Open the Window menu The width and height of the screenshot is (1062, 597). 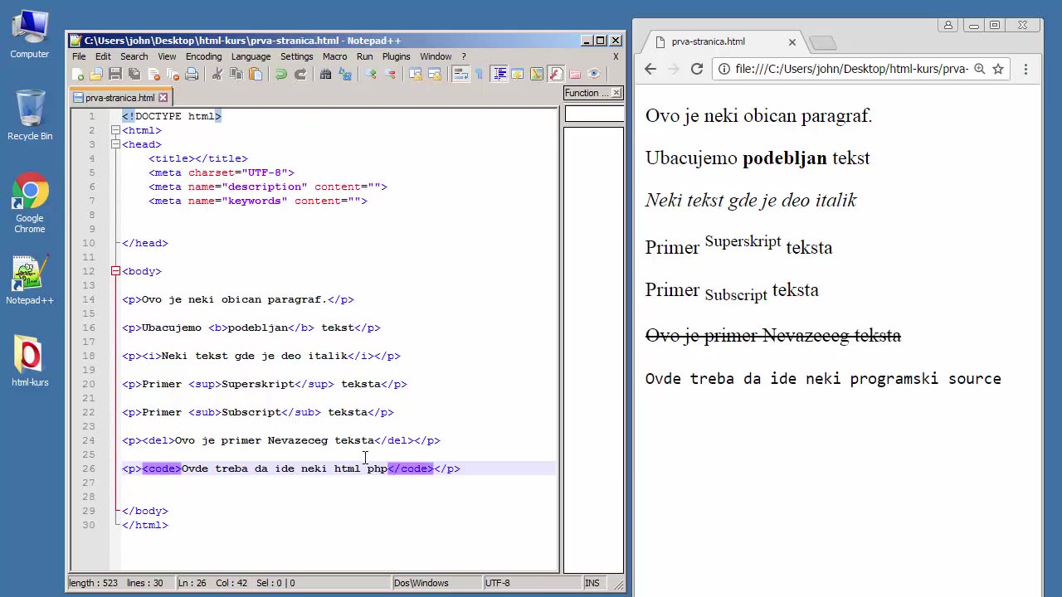[436, 56]
